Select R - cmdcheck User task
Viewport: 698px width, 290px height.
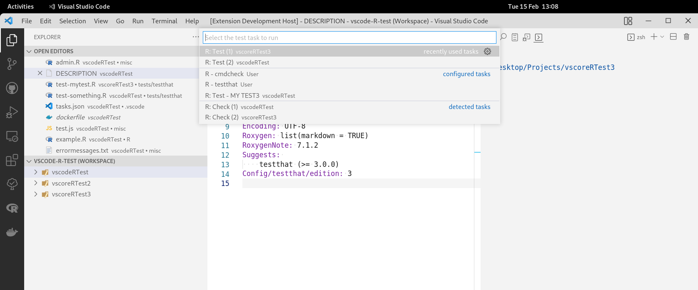tap(349, 74)
